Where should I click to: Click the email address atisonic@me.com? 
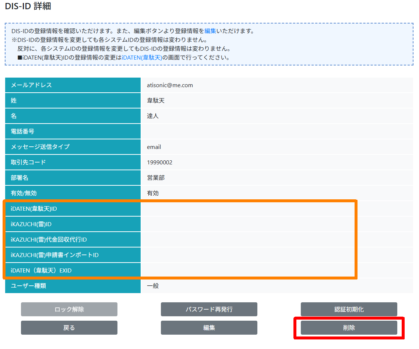click(x=170, y=85)
